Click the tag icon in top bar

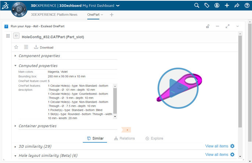pos(207,6)
